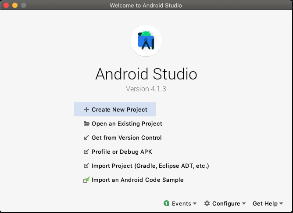Click the Android Studio heading text
The image size is (293, 213).
(x=146, y=74)
